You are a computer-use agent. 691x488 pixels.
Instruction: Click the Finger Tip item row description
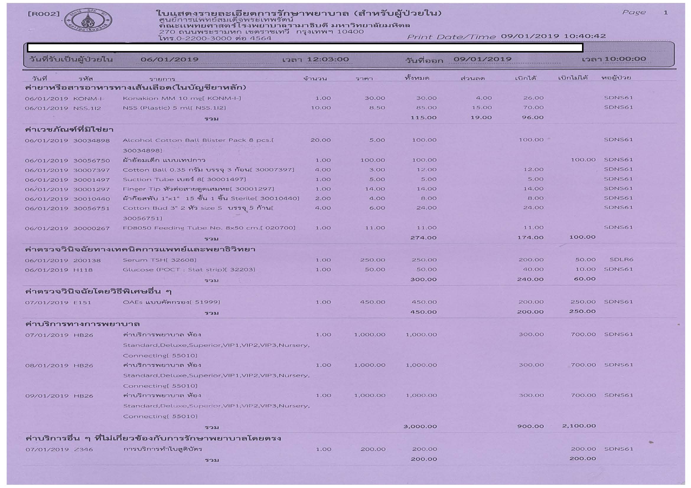198,189
